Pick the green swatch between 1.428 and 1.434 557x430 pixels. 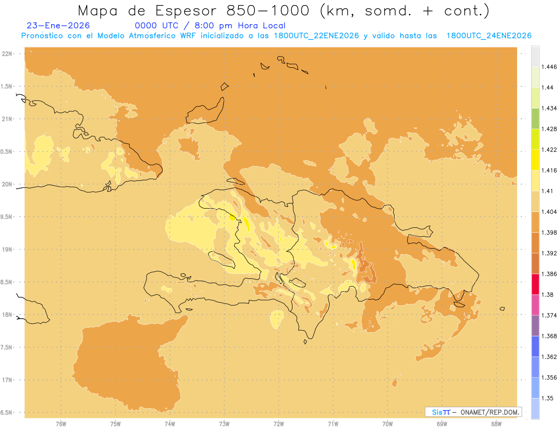coord(535,118)
